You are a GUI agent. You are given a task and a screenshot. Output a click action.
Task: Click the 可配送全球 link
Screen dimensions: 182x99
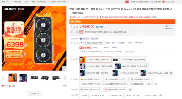coord(121,43)
